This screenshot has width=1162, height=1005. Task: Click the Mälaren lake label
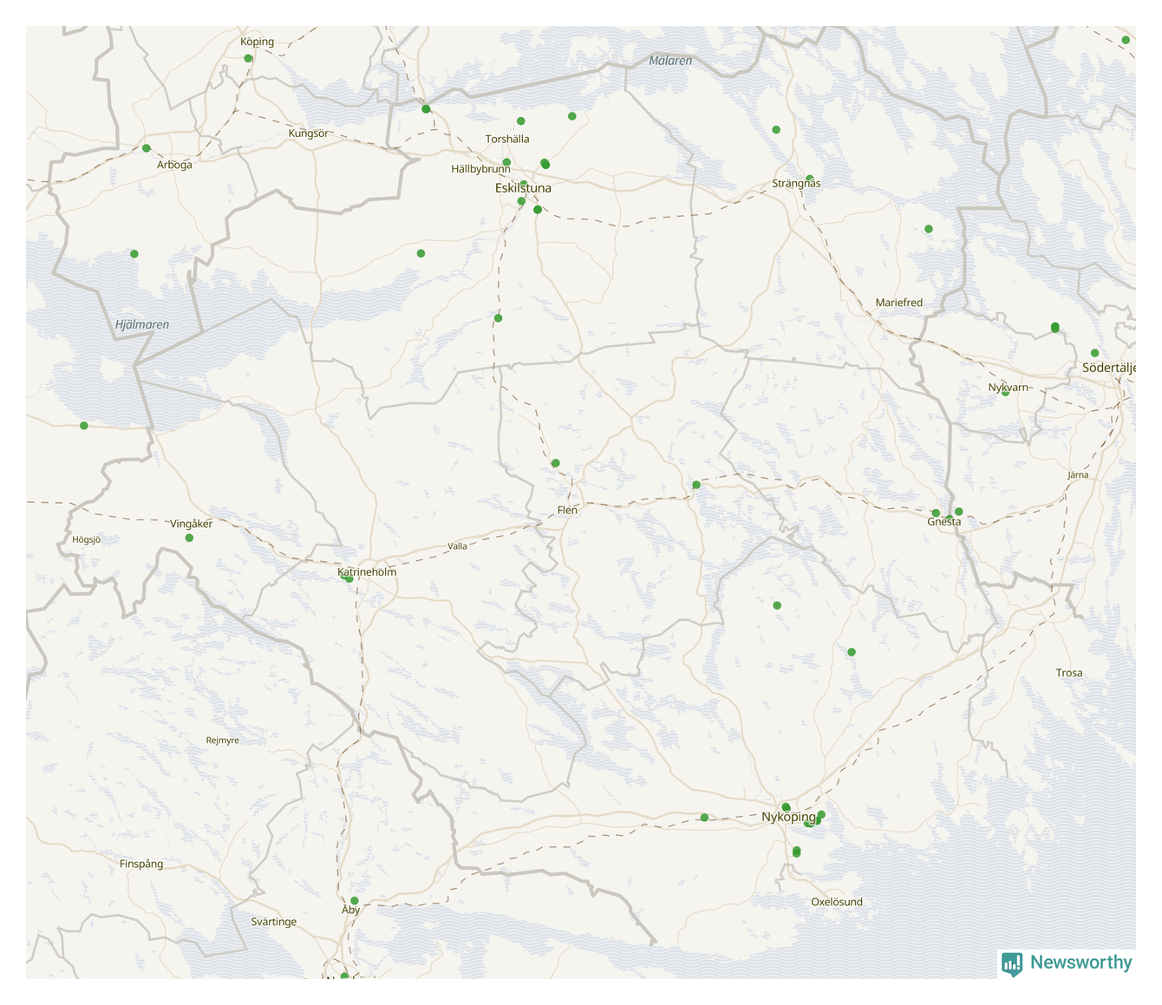click(x=670, y=61)
